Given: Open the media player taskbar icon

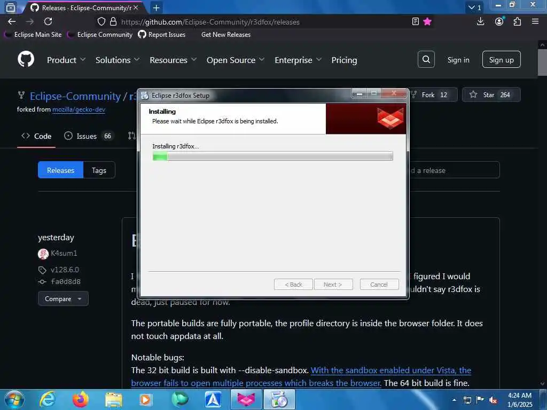Looking at the screenshot, I should pyautogui.click(x=146, y=400).
